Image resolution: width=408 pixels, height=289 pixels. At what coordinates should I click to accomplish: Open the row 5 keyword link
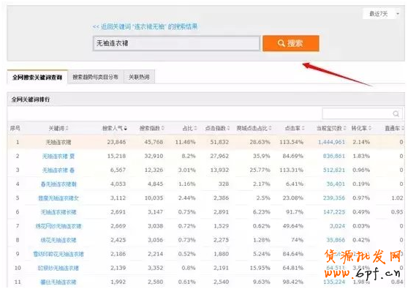(58, 198)
